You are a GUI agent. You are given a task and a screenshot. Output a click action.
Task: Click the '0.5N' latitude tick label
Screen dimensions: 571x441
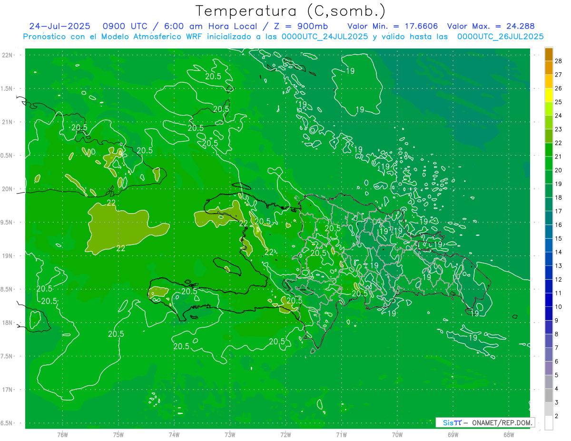[7, 156]
